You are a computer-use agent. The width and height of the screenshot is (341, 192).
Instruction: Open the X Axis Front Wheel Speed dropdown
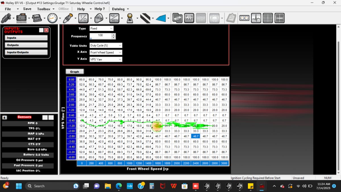pos(106,52)
